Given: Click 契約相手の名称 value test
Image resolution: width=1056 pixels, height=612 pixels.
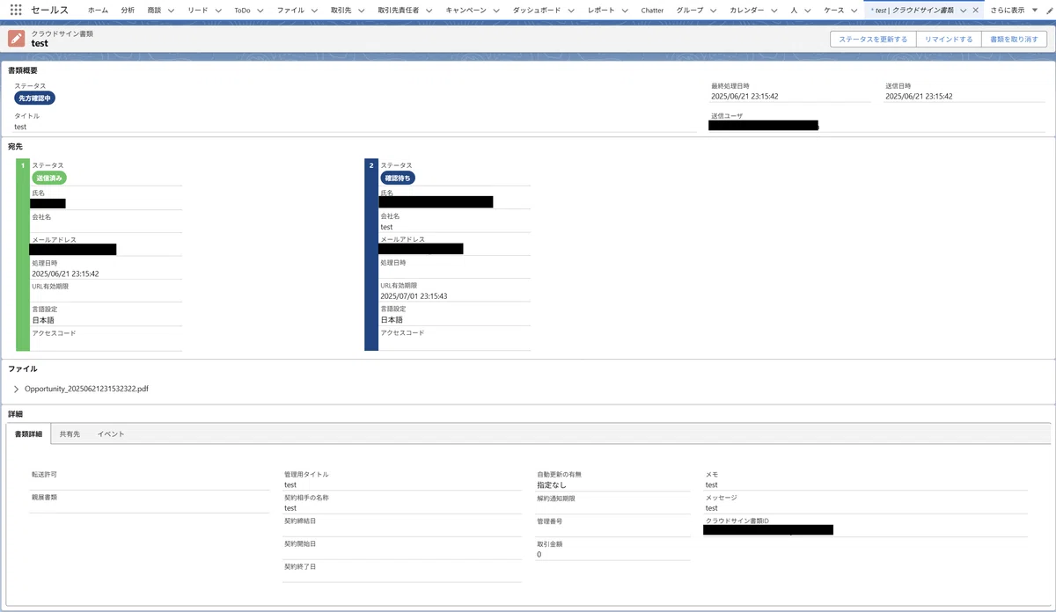Looking at the screenshot, I should (290, 507).
